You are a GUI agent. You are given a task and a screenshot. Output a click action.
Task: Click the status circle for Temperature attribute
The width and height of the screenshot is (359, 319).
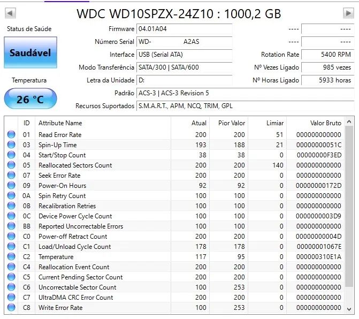click(x=11, y=256)
